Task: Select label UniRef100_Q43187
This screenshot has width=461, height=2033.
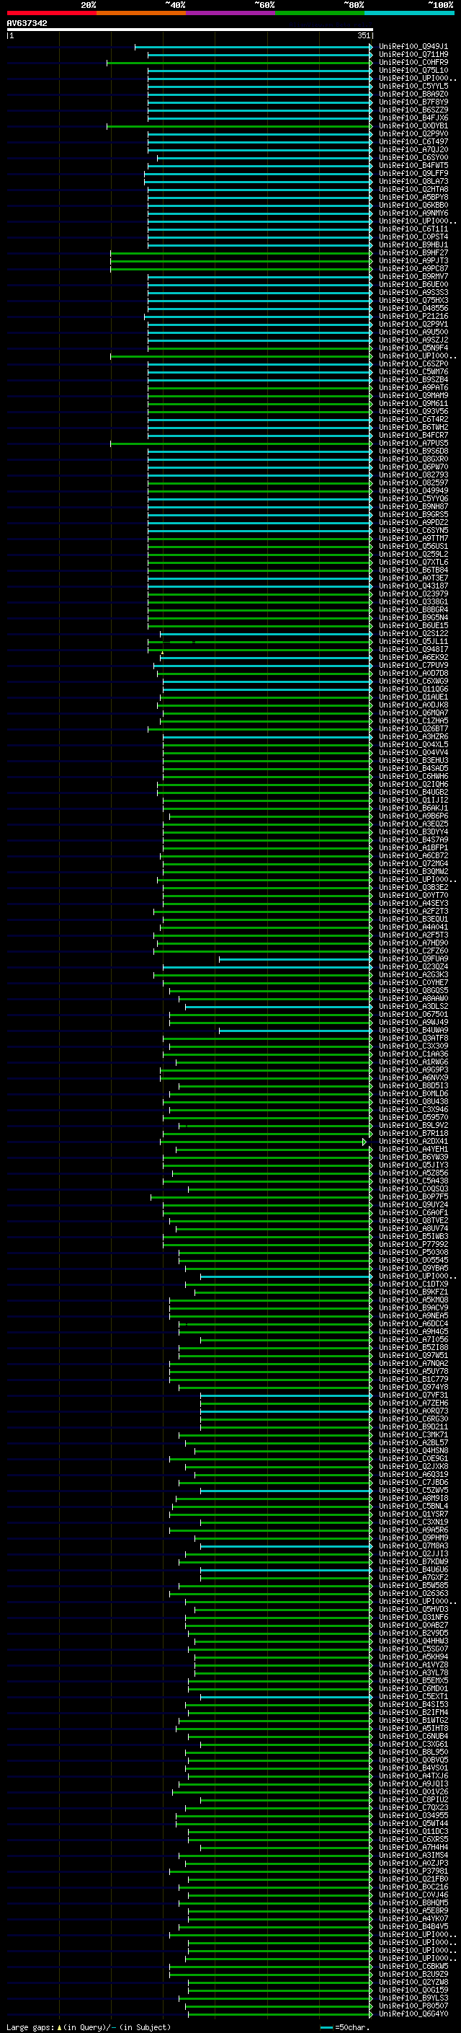Action: 413,586
